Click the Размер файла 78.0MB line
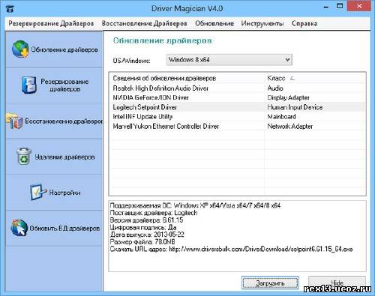This screenshot has width=375, height=296. pos(142,242)
